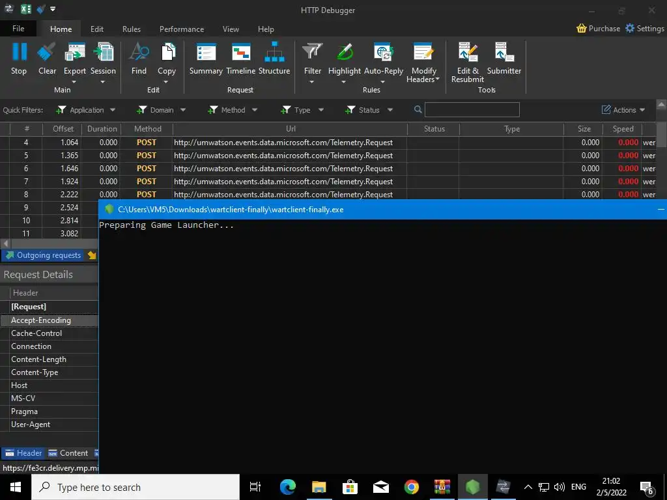This screenshot has height=500, width=667.
Task: Click the Windows search box
Action: point(135,487)
